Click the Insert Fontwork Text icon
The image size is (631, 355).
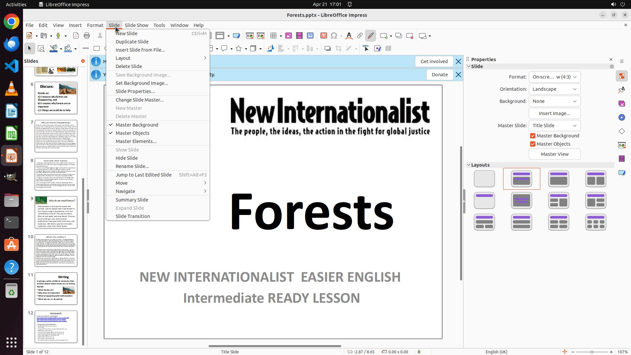point(349,36)
